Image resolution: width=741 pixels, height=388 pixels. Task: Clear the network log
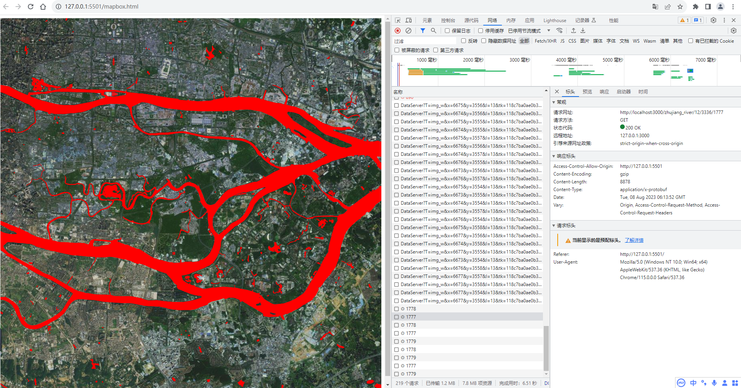[x=408, y=31]
